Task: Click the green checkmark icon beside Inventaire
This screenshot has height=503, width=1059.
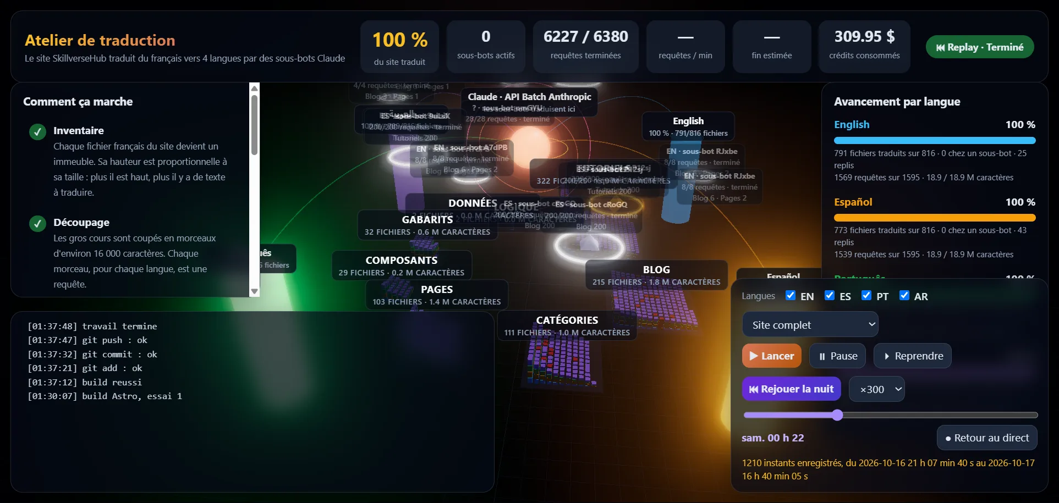Action: [x=37, y=132]
